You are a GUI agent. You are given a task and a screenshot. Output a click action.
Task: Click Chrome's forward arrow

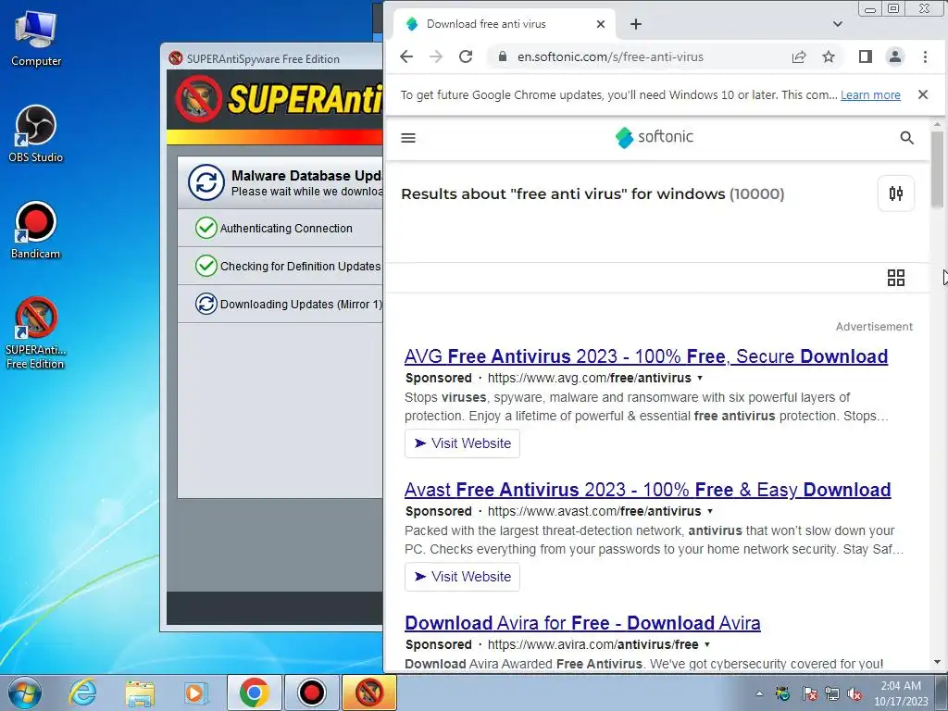pyautogui.click(x=436, y=56)
